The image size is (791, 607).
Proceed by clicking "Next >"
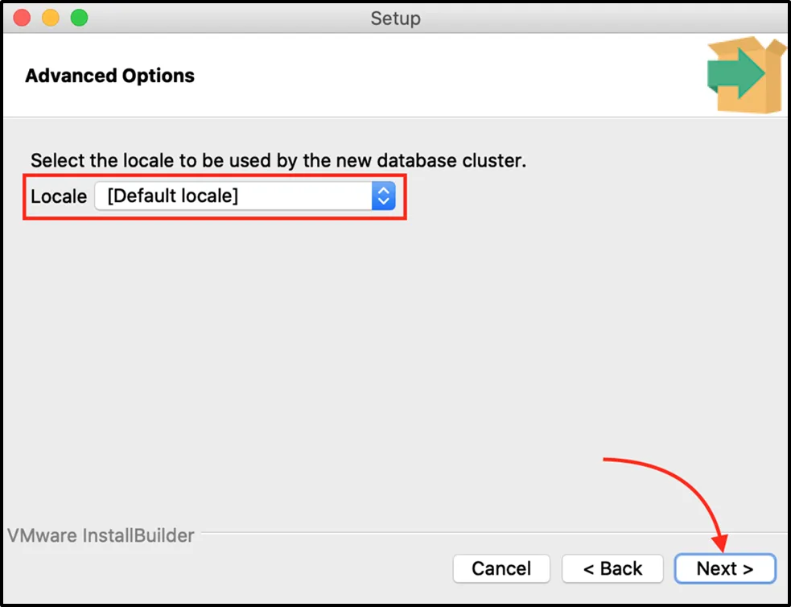click(724, 568)
